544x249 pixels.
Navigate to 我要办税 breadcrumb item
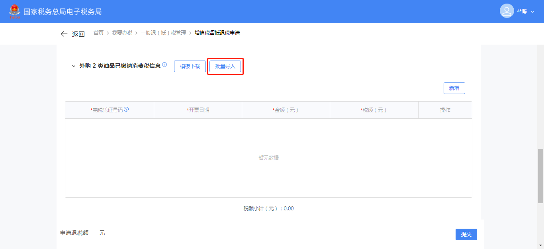[122, 33]
